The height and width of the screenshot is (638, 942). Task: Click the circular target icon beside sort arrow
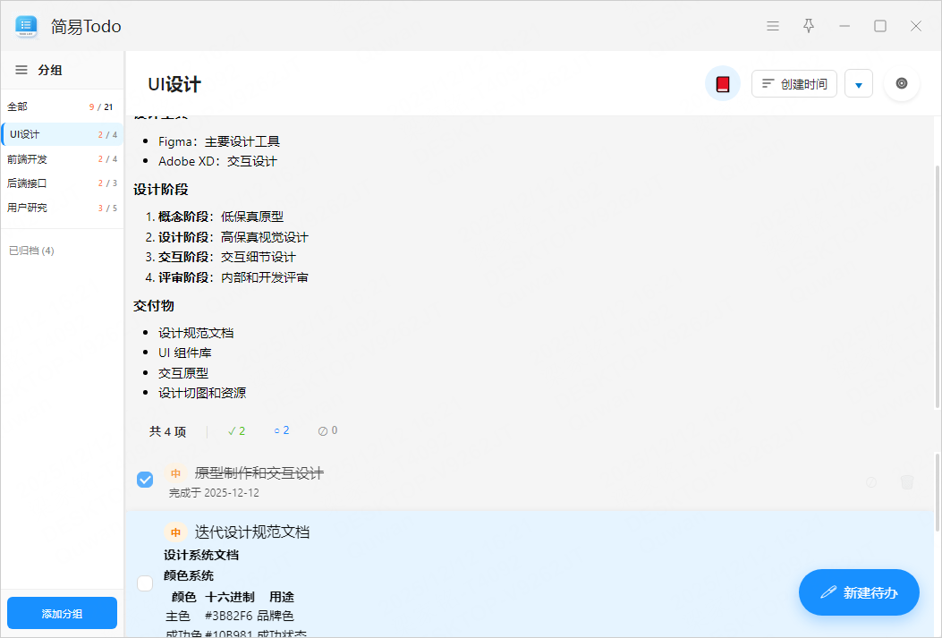(901, 84)
